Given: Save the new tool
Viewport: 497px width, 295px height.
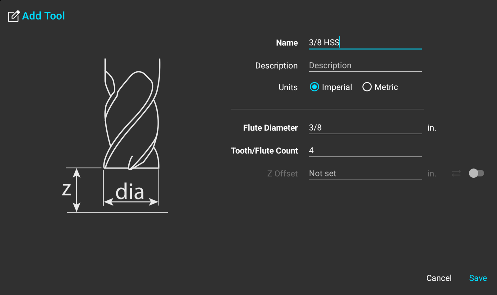Looking at the screenshot, I should pyautogui.click(x=478, y=278).
